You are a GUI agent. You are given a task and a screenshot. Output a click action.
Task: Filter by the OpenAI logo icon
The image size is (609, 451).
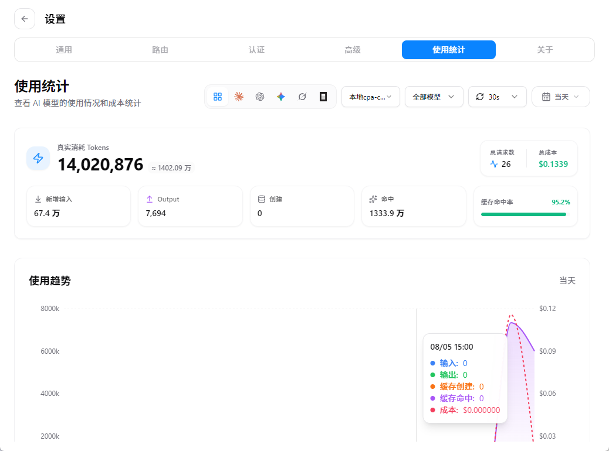click(x=260, y=97)
